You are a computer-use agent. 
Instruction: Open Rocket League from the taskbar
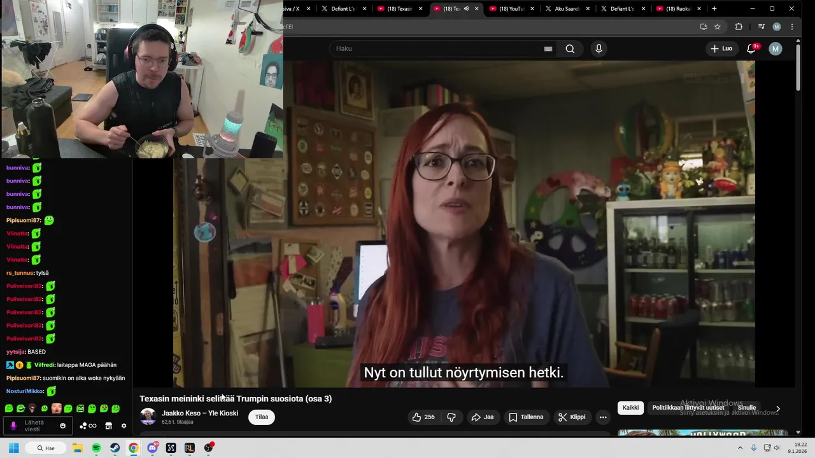click(189, 448)
